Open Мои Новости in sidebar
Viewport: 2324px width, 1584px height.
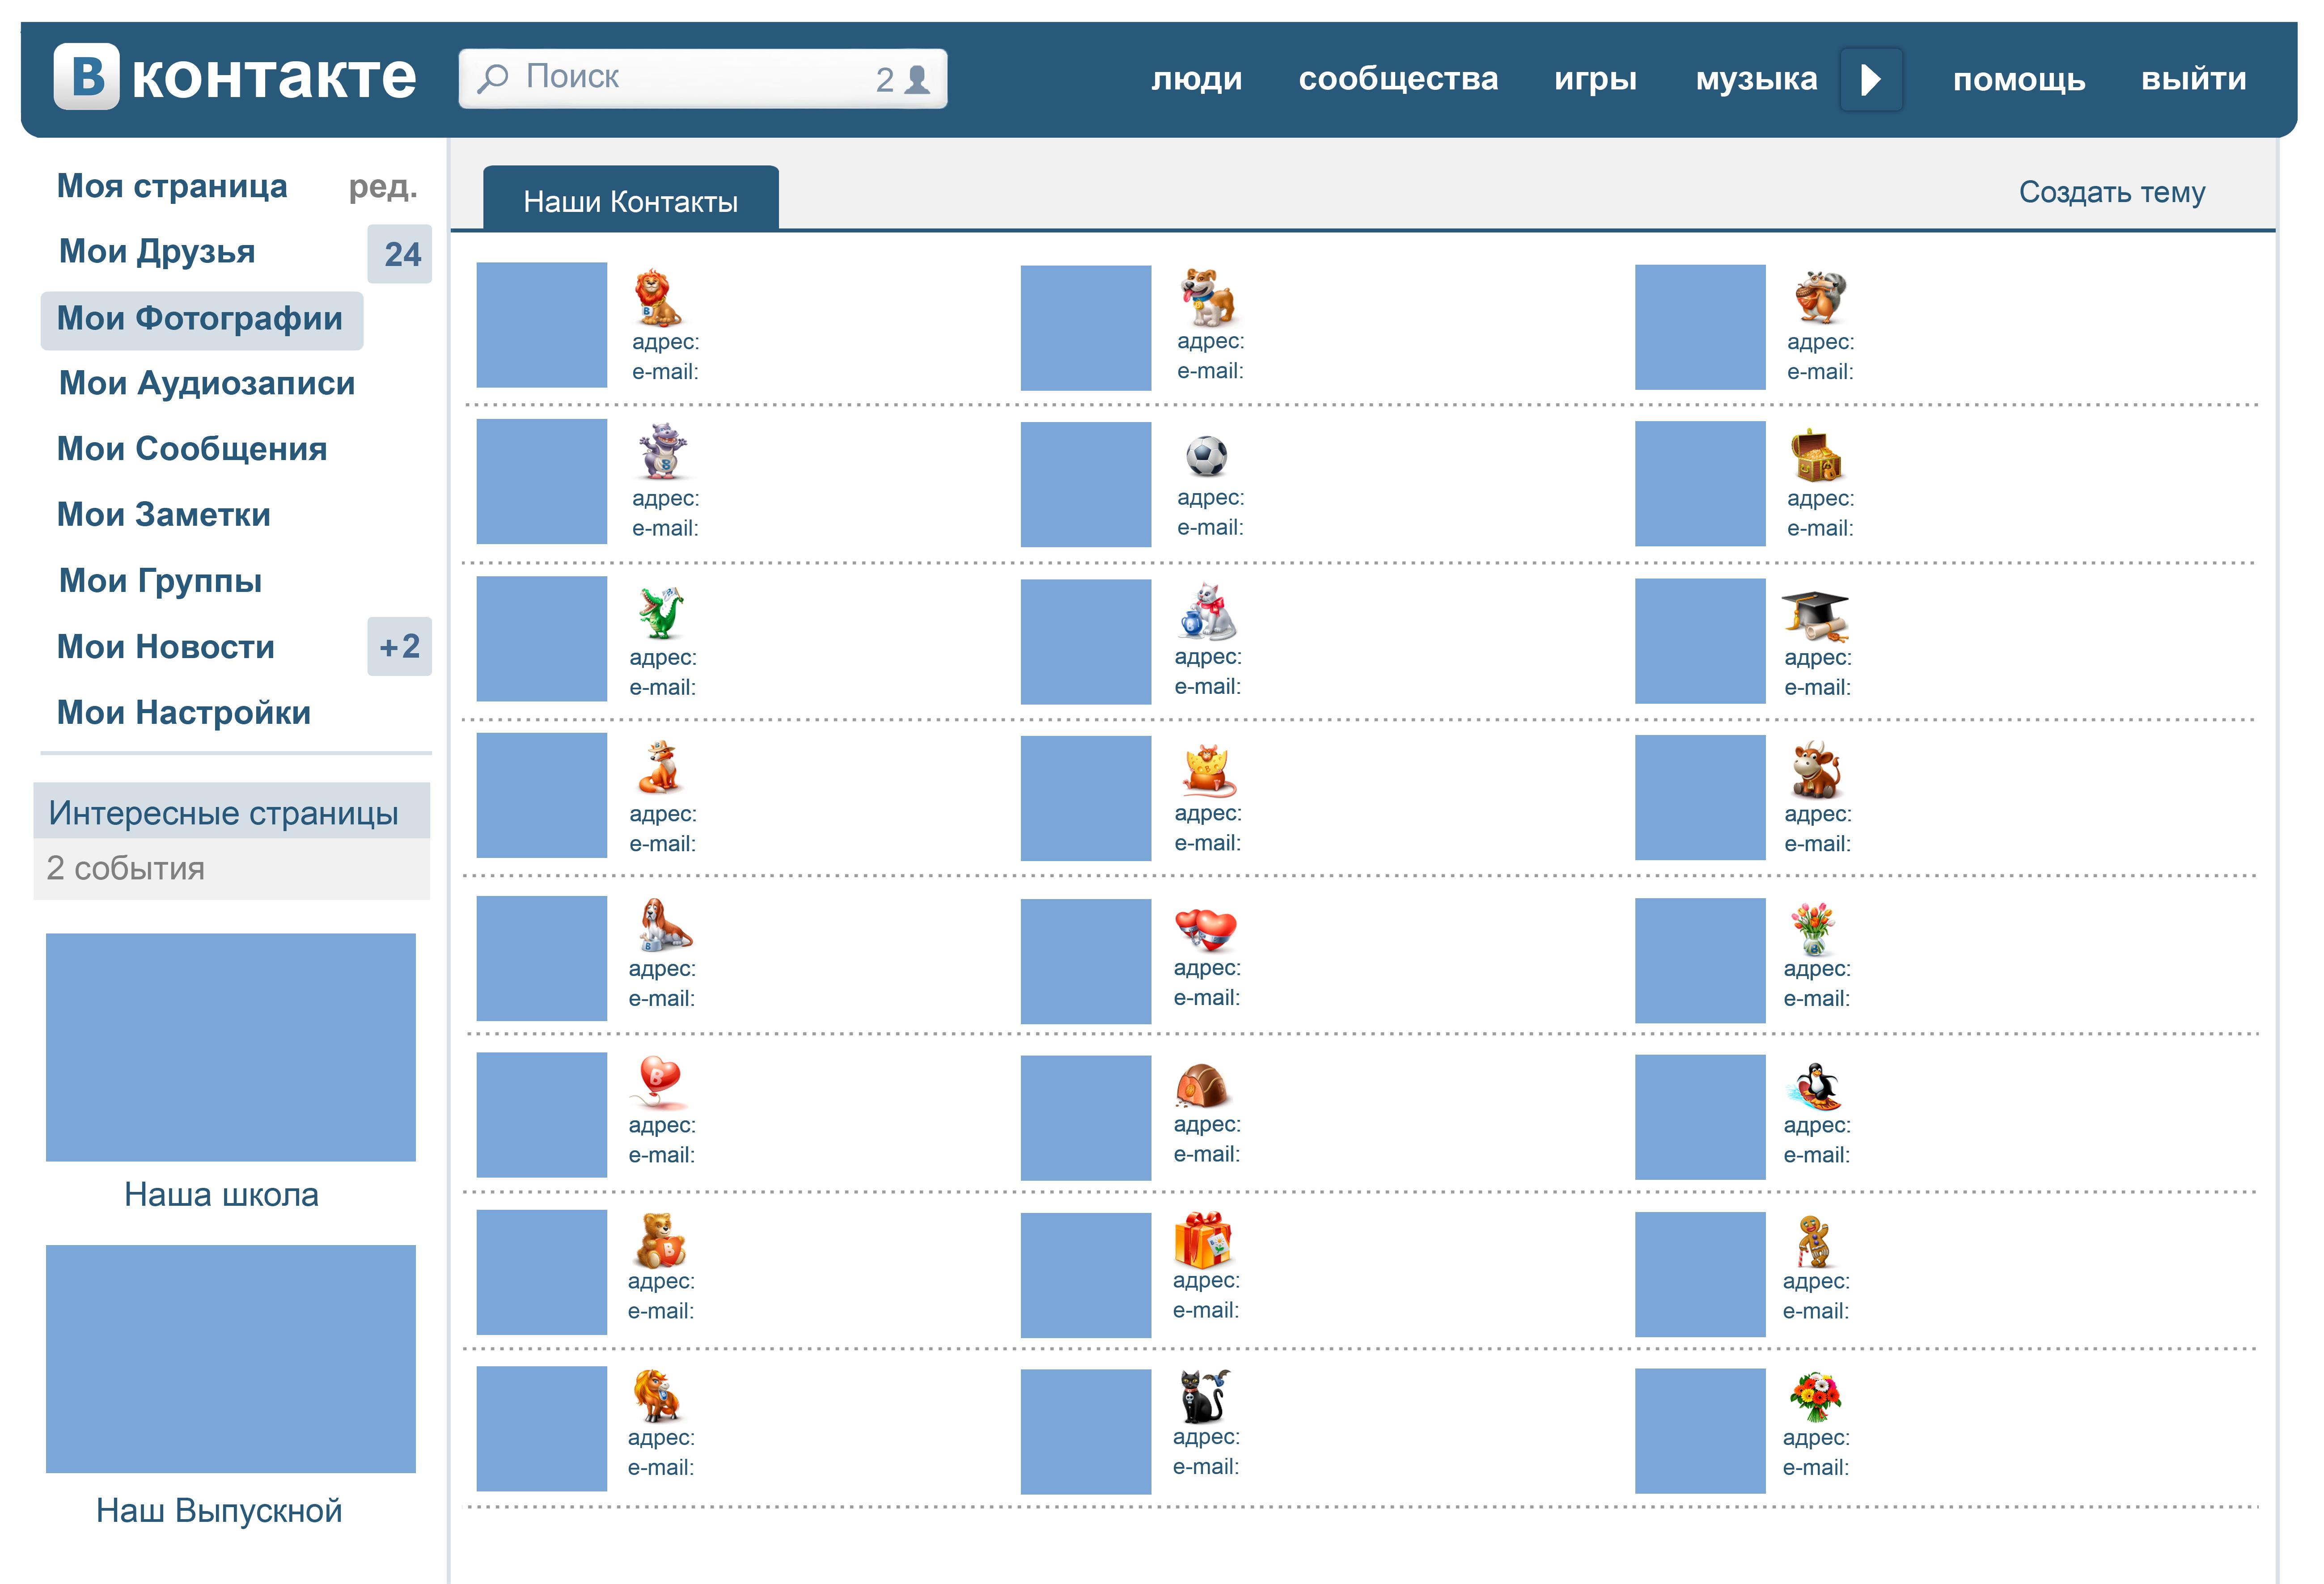pyautogui.click(x=165, y=647)
